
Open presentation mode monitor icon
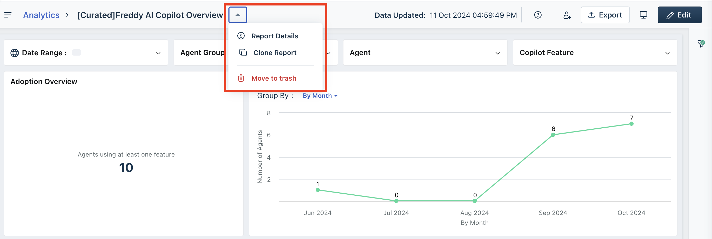tap(643, 15)
